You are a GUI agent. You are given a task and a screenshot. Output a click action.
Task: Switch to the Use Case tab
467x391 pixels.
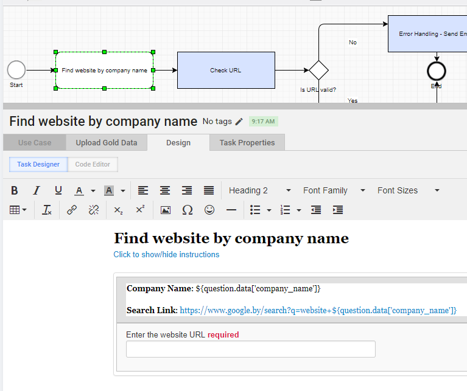tap(35, 143)
